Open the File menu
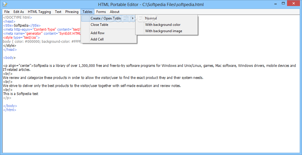This screenshot has height=155, width=302. [7, 12]
